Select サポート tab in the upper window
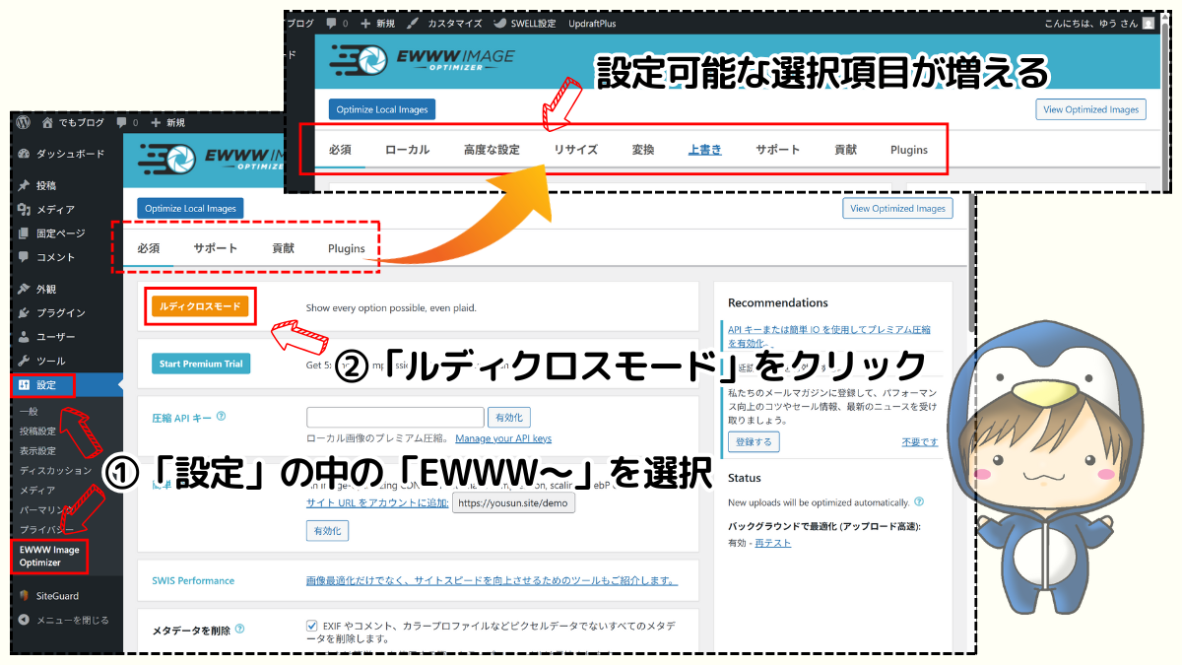The image size is (1182, 665). 778,150
